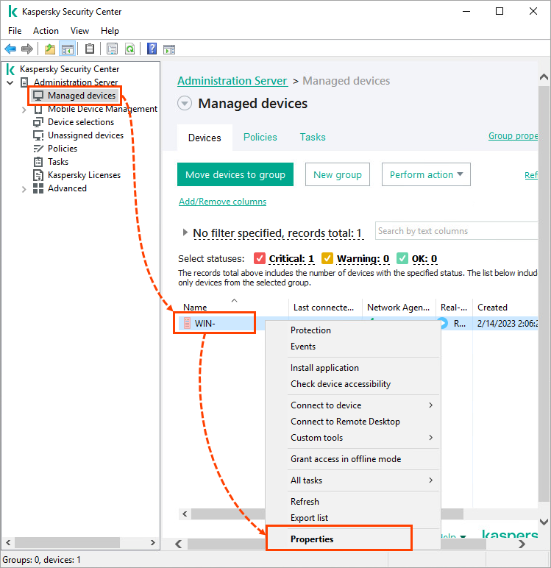Expand the filter triangle beside No filter specified
Viewport: 551px width, 568px height.
[x=185, y=232]
